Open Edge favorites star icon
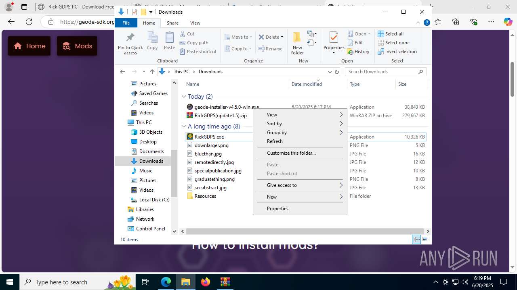This screenshot has width=517, height=290. [x=438, y=22]
